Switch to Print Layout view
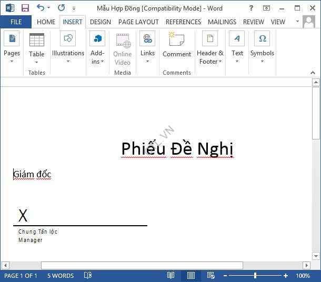Image resolution: width=321 pixels, height=282 pixels. [x=190, y=276]
